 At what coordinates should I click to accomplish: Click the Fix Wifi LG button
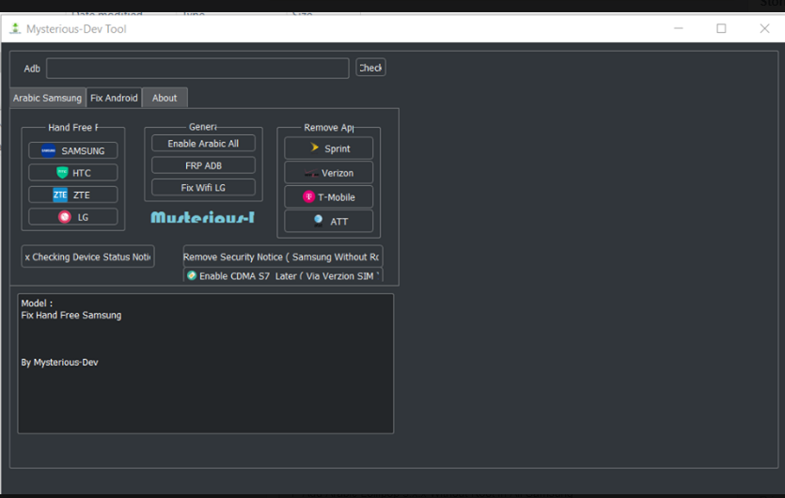[203, 188]
